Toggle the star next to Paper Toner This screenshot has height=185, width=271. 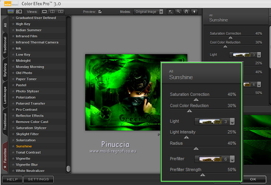point(13,79)
